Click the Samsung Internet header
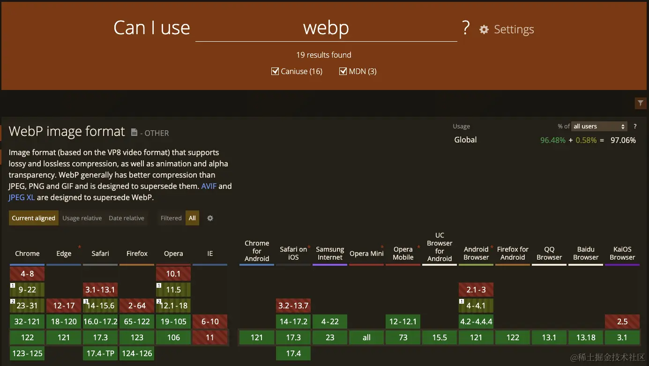The image size is (649, 366). [x=330, y=253]
